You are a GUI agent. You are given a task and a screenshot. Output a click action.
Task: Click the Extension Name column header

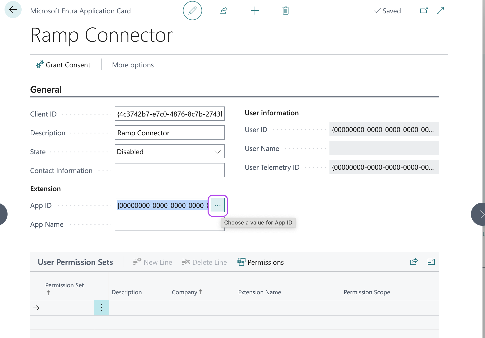point(260,292)
